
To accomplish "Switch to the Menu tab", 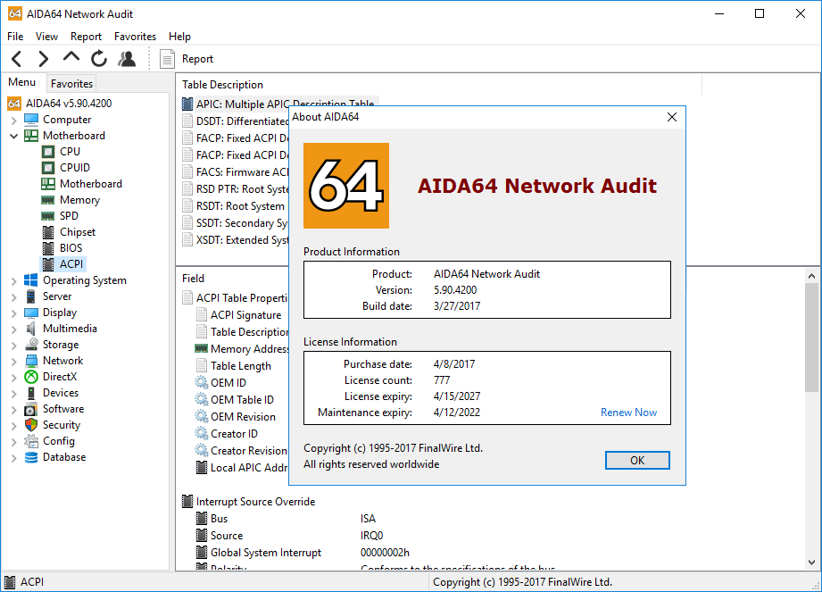I will click(22, 82).
